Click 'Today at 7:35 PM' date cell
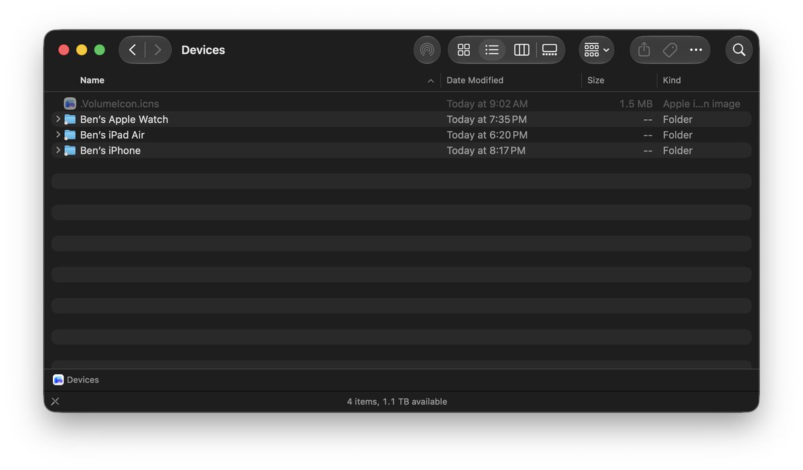 [x=486, y=119]
